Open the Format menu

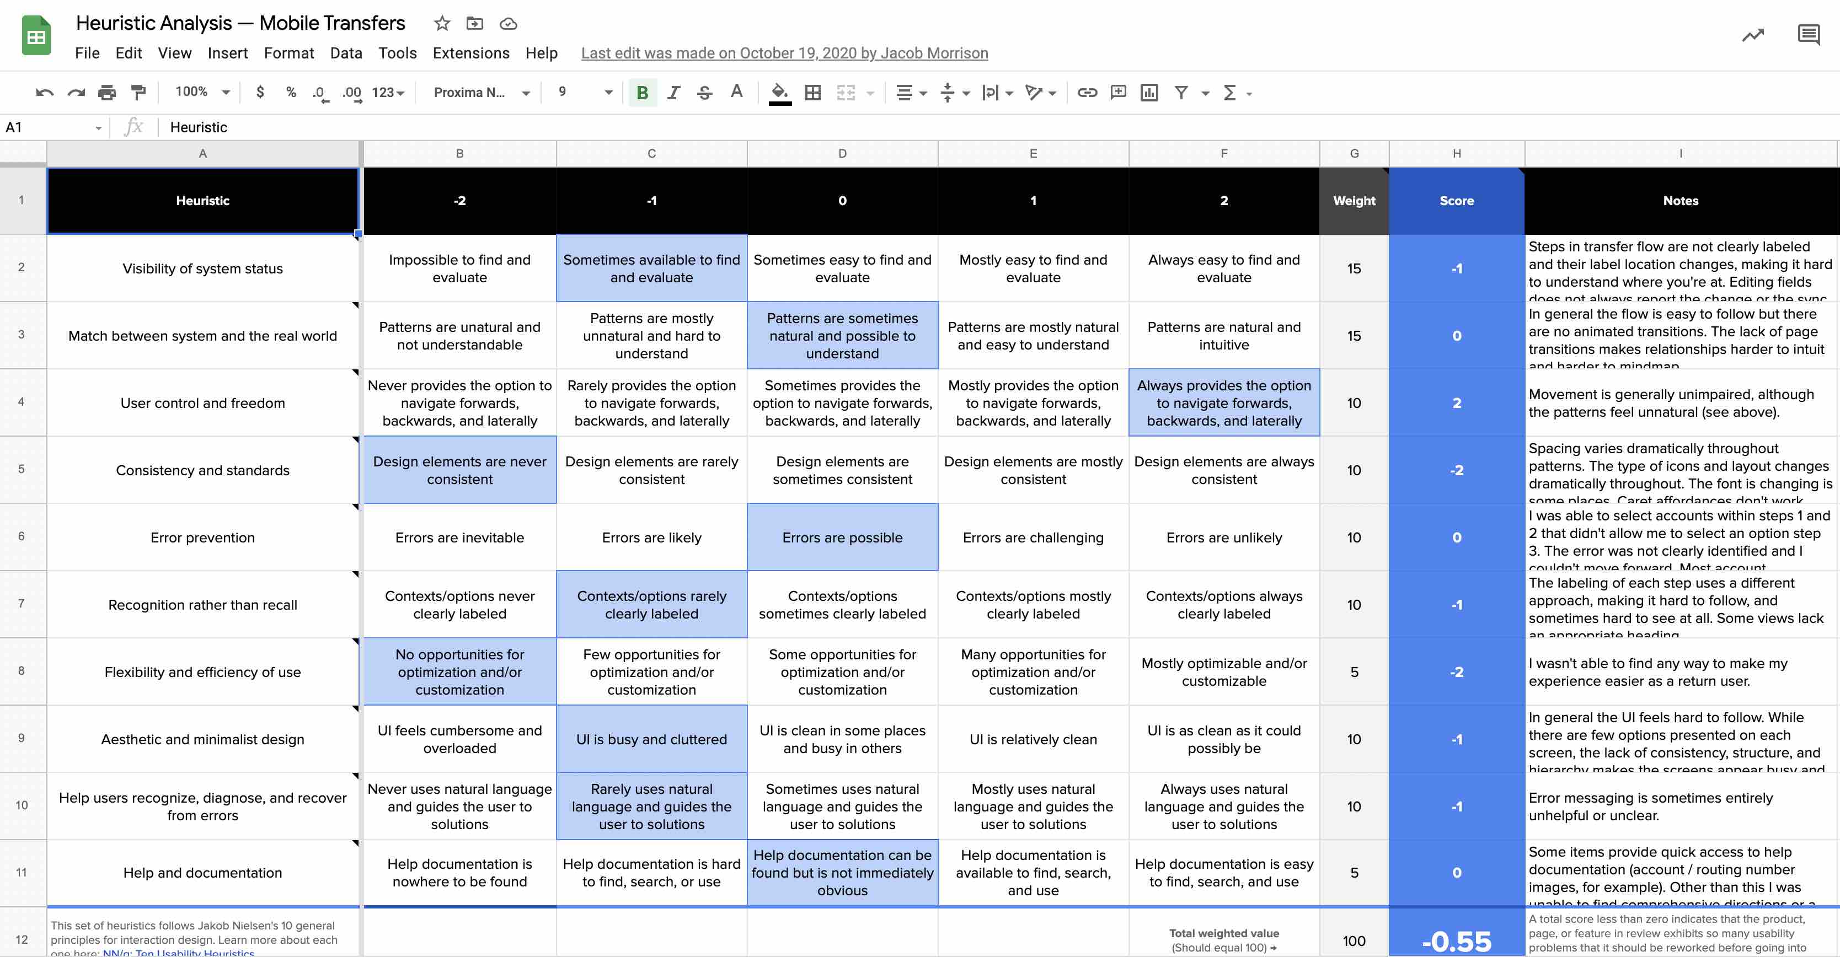click(288, 53)
